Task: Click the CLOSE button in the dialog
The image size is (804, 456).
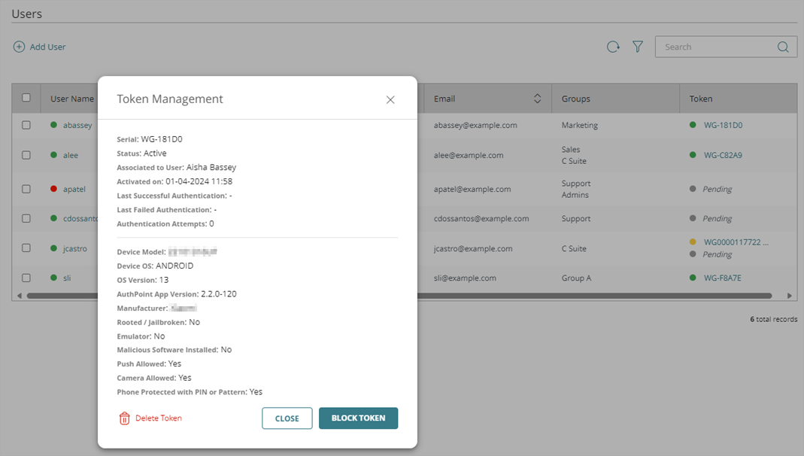Action: tap(287, 418)
